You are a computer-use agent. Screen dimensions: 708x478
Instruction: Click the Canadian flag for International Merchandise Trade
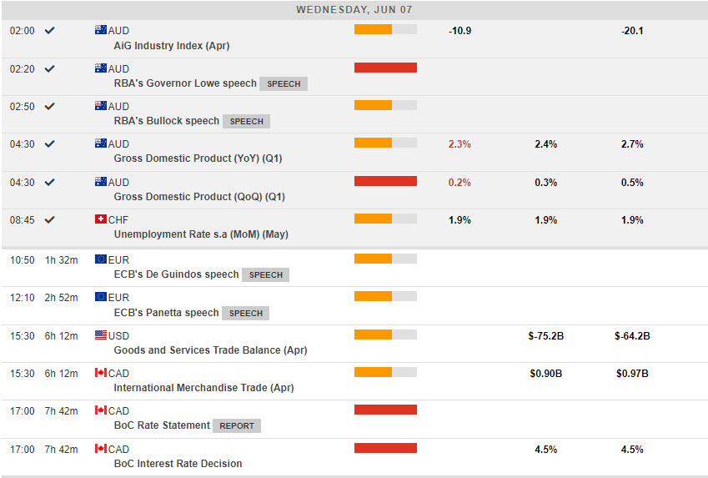coord(101,373)
